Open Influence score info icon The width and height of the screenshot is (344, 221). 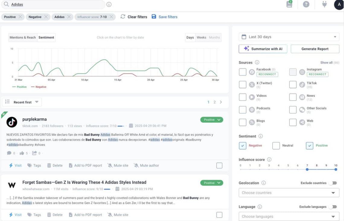pos(269,159)
